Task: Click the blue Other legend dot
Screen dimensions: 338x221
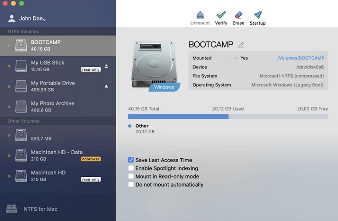Action: (x=130, y=126)
